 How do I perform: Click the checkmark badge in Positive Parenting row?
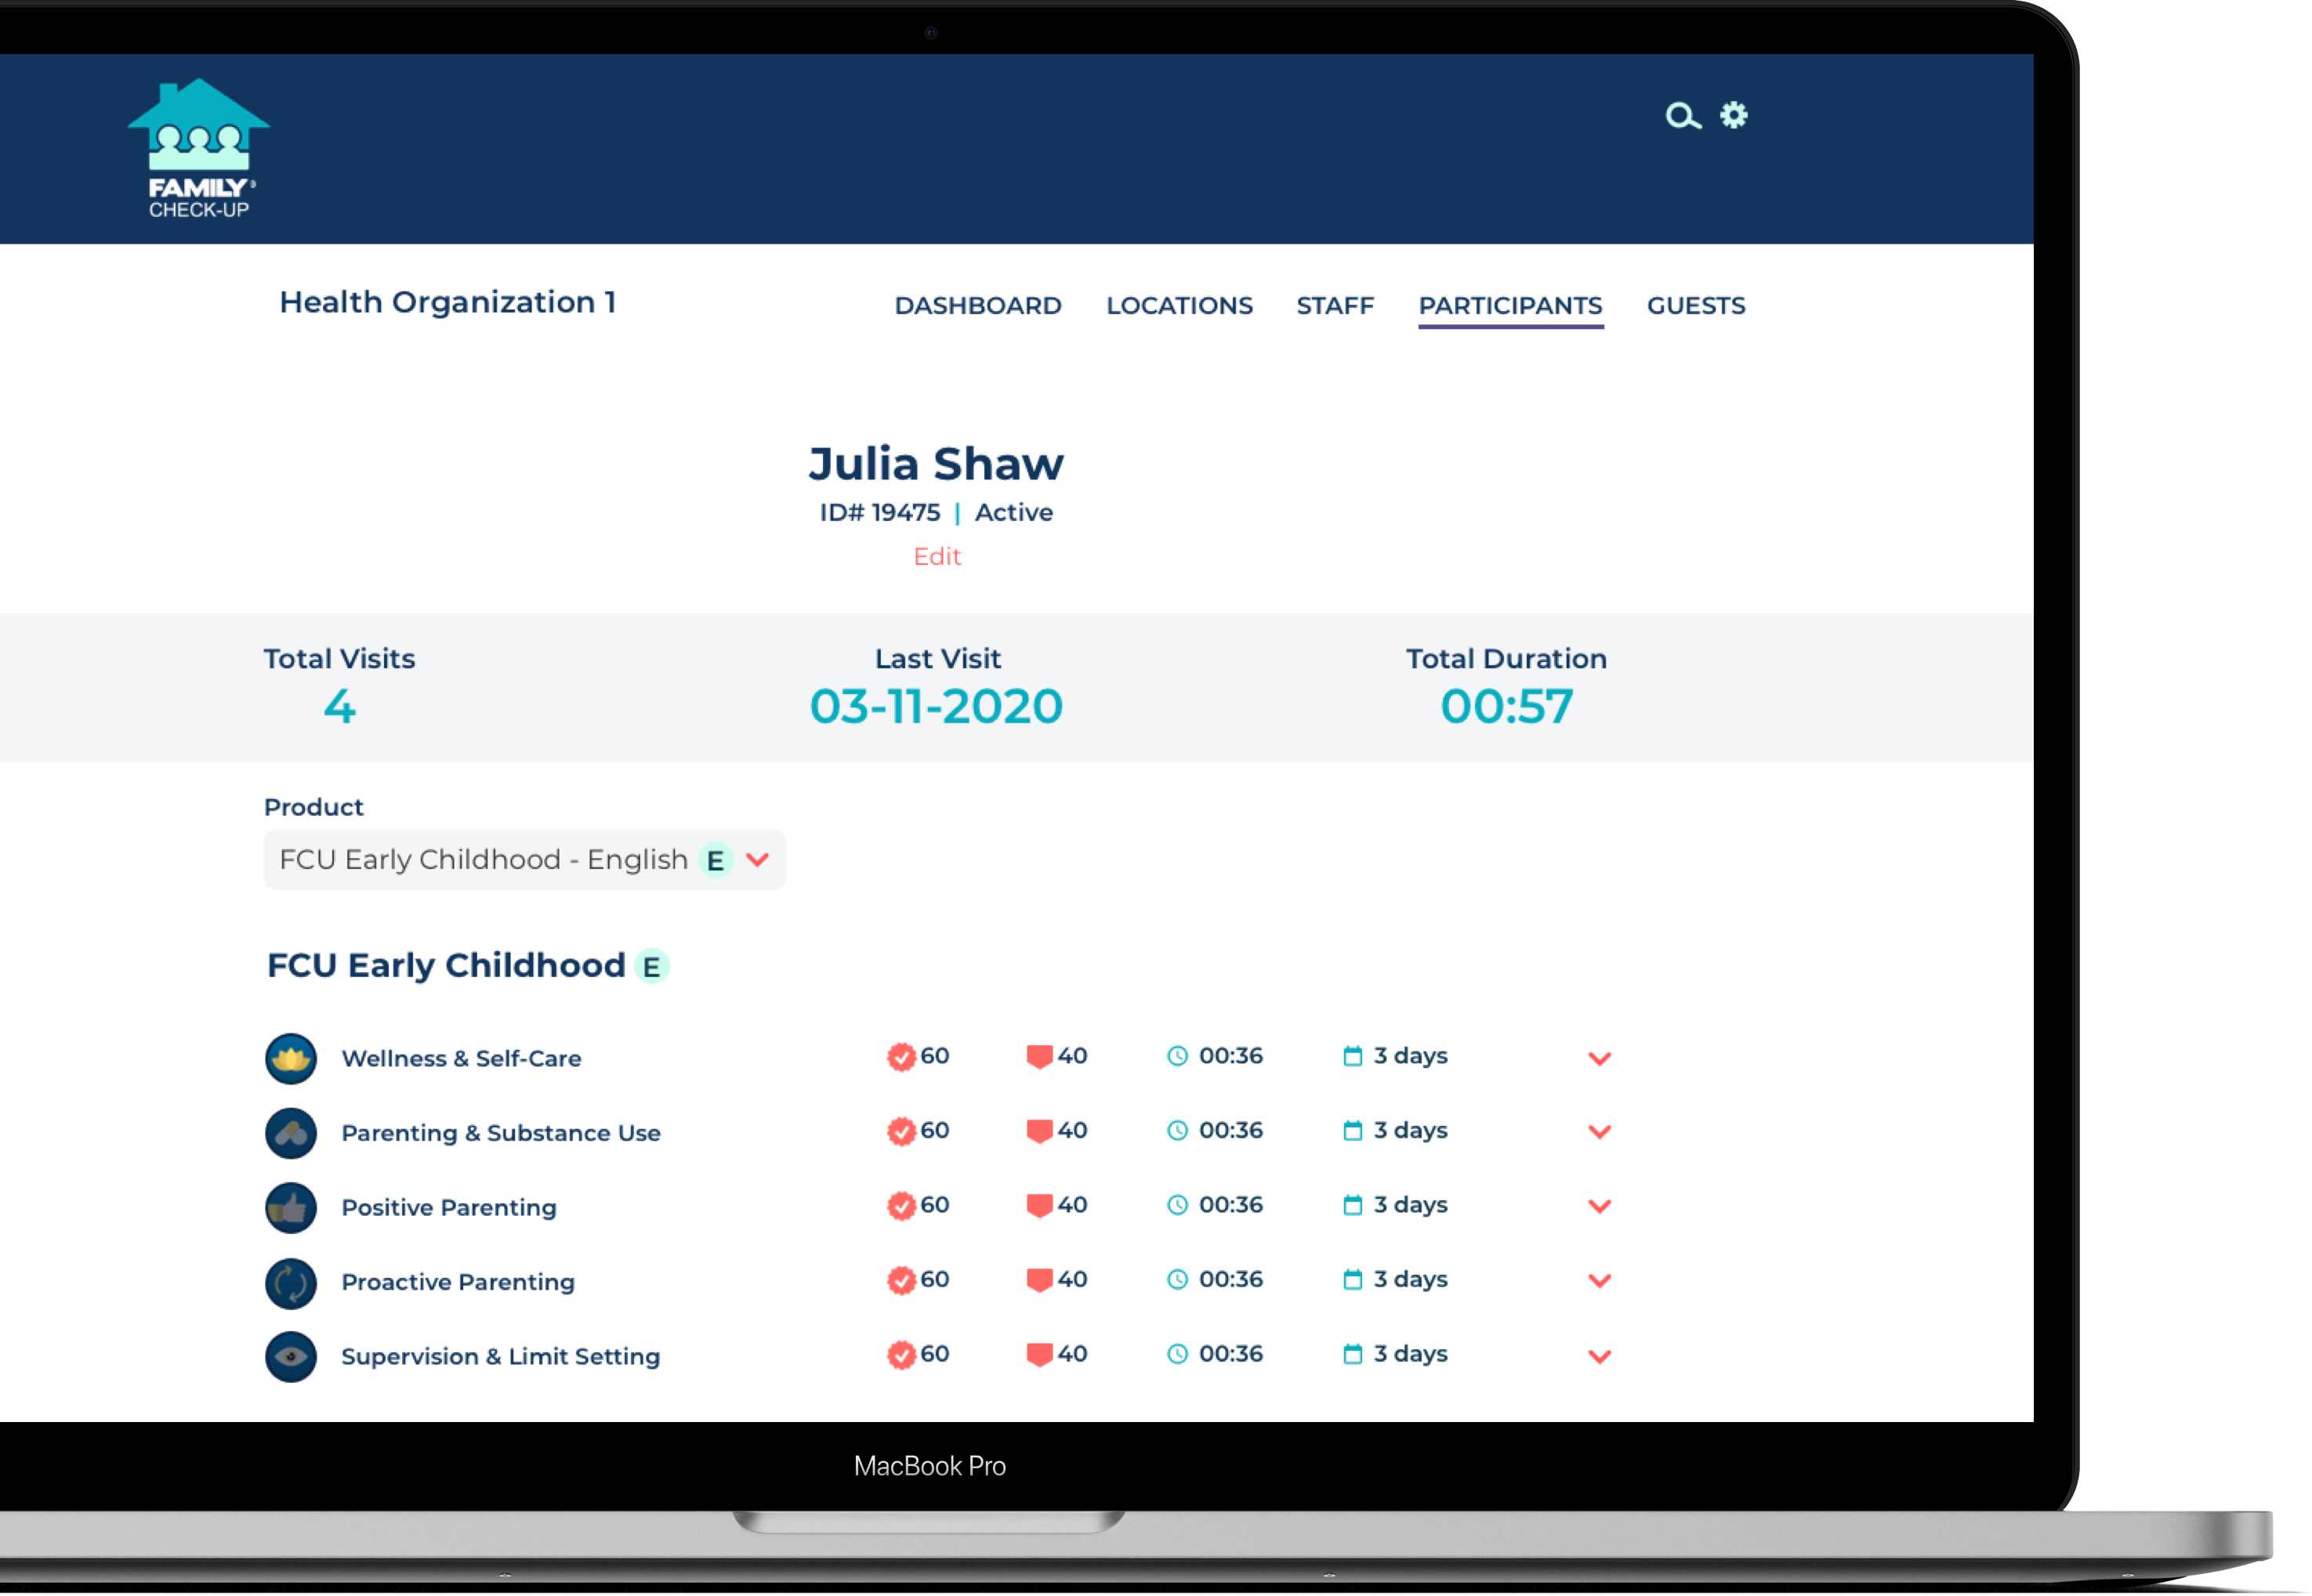click(901, 1206)
